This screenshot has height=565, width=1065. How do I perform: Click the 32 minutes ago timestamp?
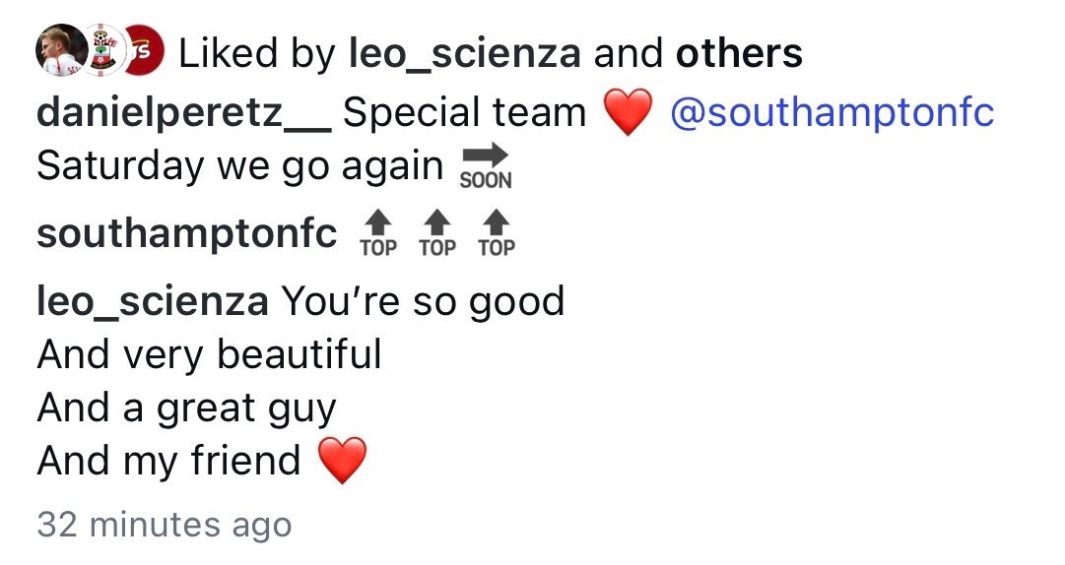[164, 525]
